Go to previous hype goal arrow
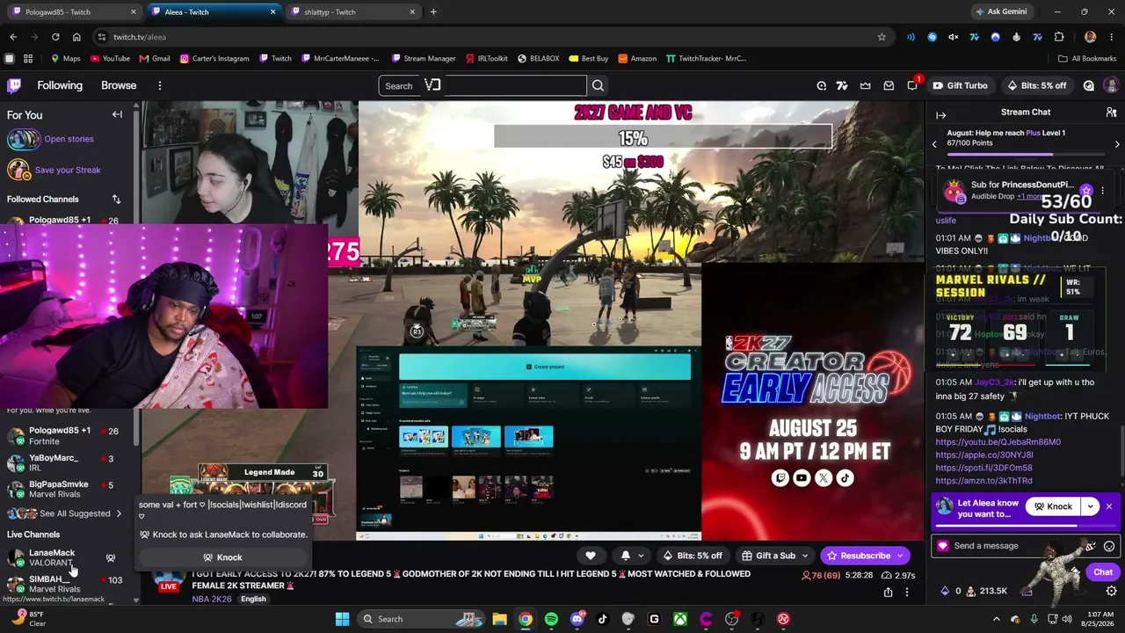 (x=934, y=144)
